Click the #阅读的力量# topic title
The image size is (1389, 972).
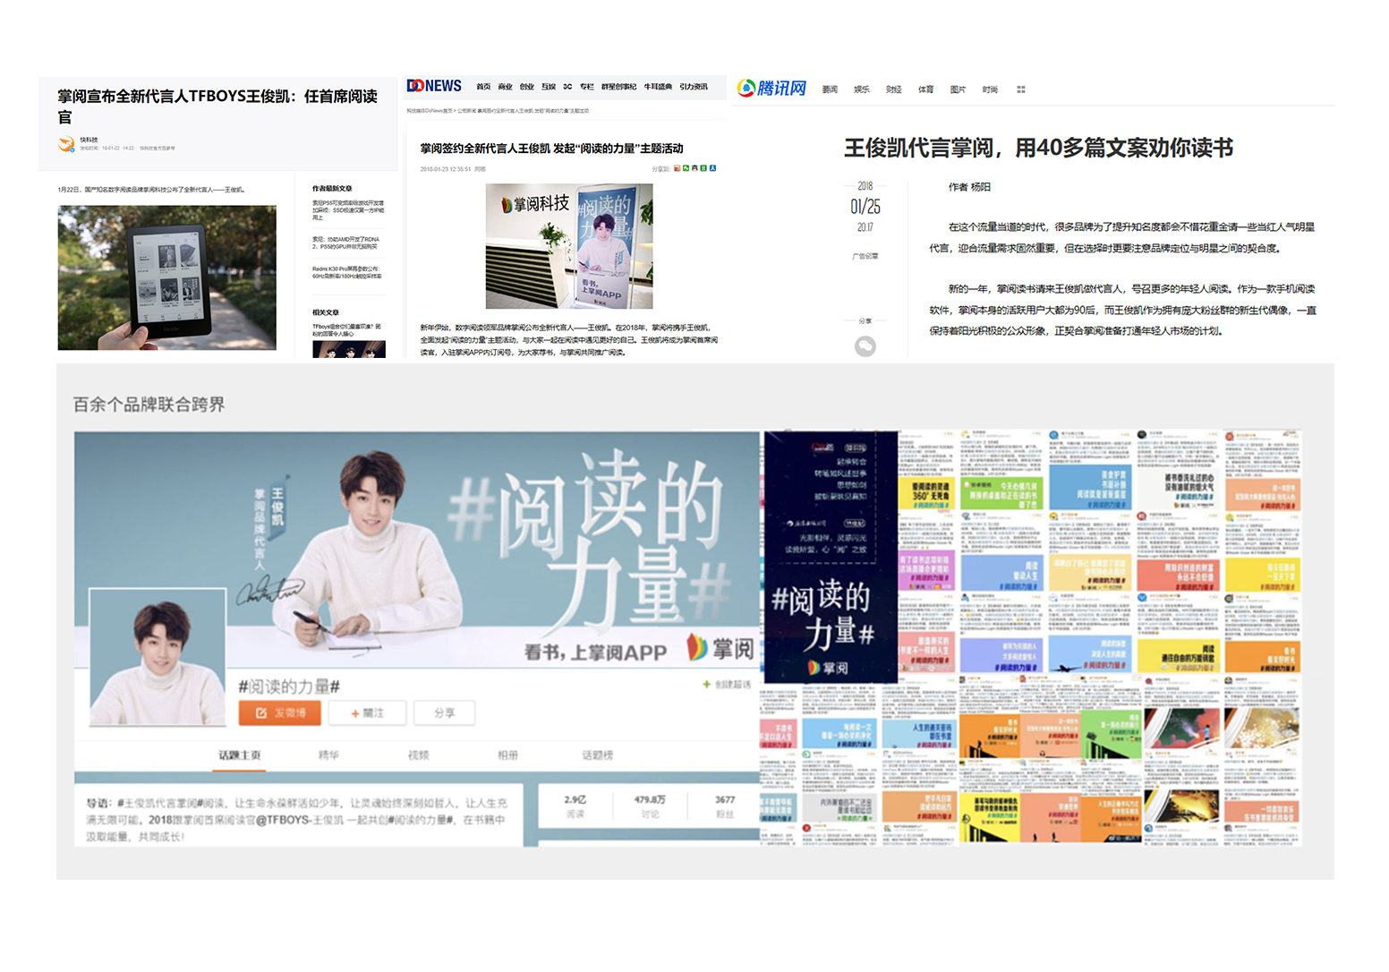[289, 686]
